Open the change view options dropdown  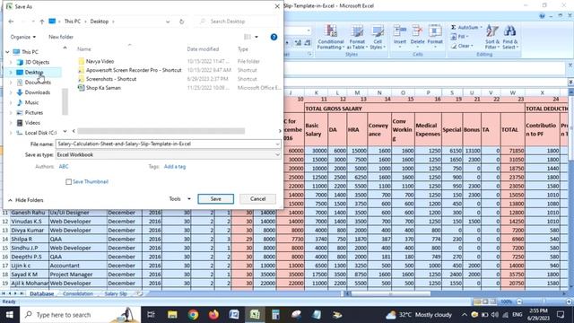click(257, 37)
